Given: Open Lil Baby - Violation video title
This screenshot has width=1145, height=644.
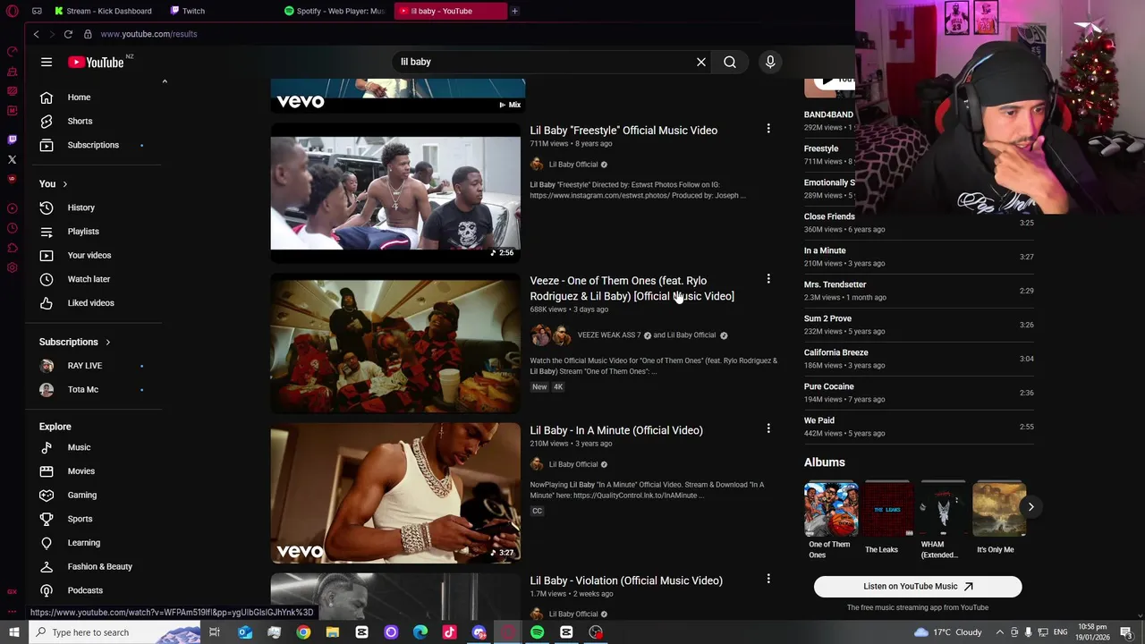Looking at the screenshot, I should coord(626,580).
